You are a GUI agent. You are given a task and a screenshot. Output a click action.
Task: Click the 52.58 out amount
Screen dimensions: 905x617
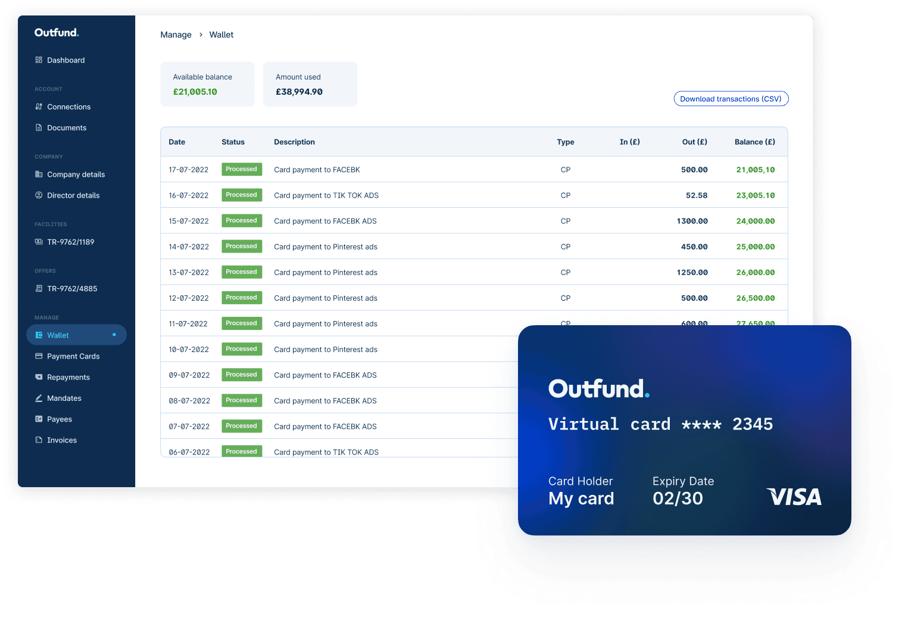click(697, 195)
